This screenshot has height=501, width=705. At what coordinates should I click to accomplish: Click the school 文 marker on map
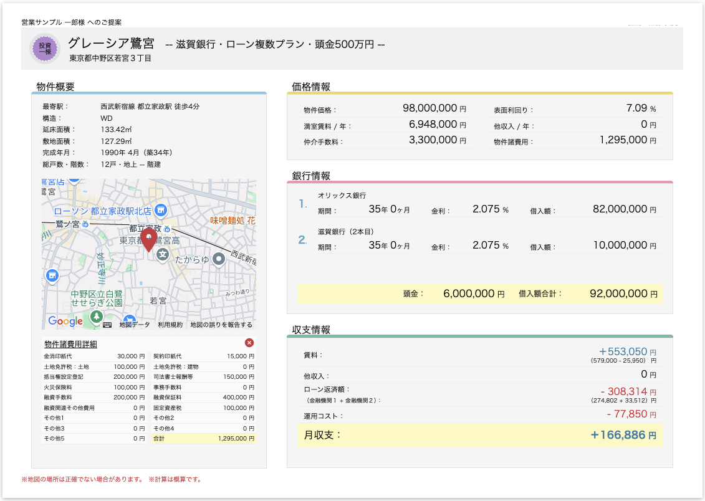[x=162, y=255]
